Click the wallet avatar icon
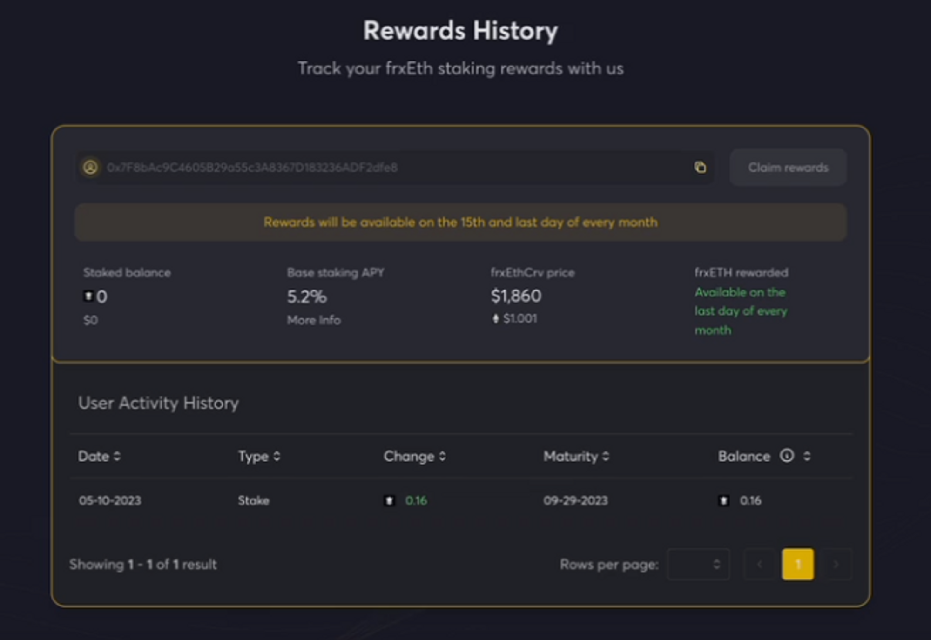 [90, 167]
